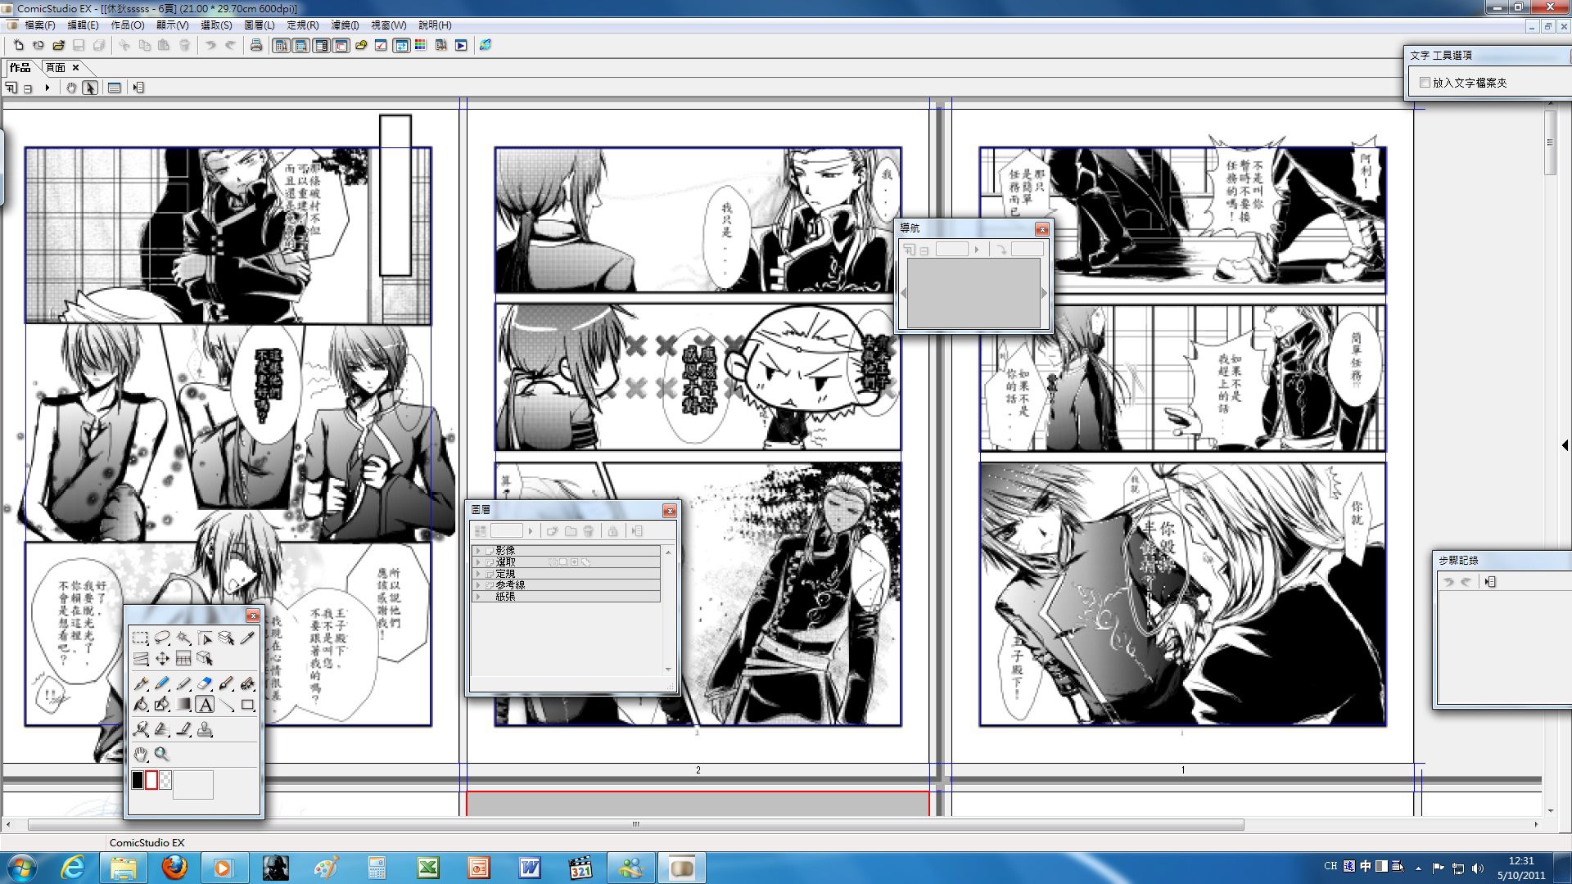This screenshot has width=1572, height=884.
Task: Select the lasso selection tool
Action: [x=161, y=638]
